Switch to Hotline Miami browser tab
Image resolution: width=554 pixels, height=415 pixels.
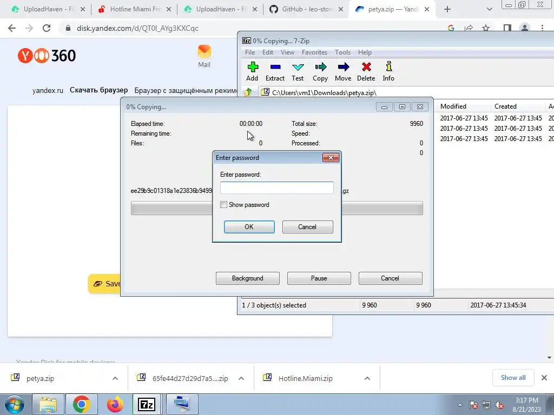click(x=134, y=9)
